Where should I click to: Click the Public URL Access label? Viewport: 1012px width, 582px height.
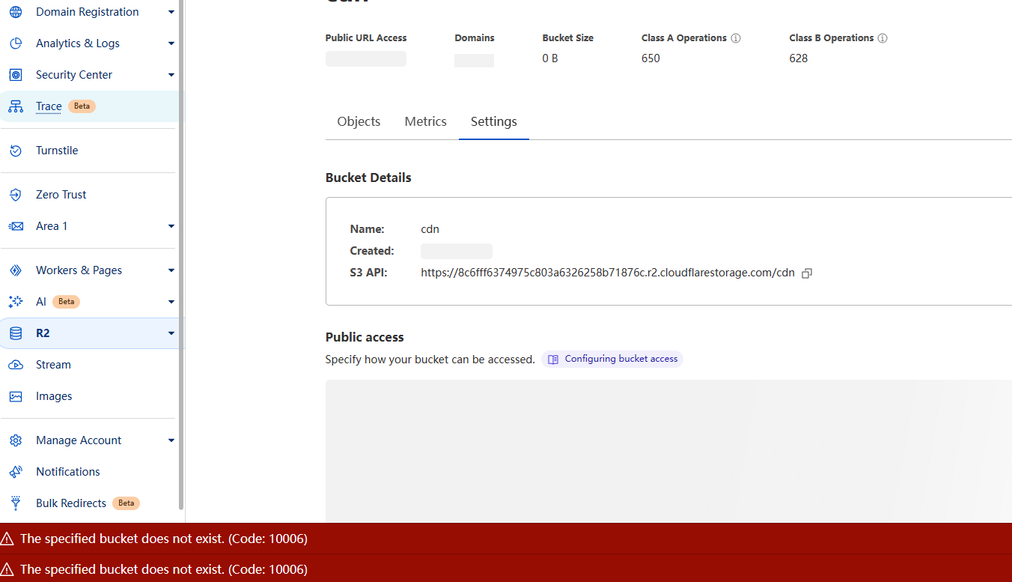tap(366, 38)
